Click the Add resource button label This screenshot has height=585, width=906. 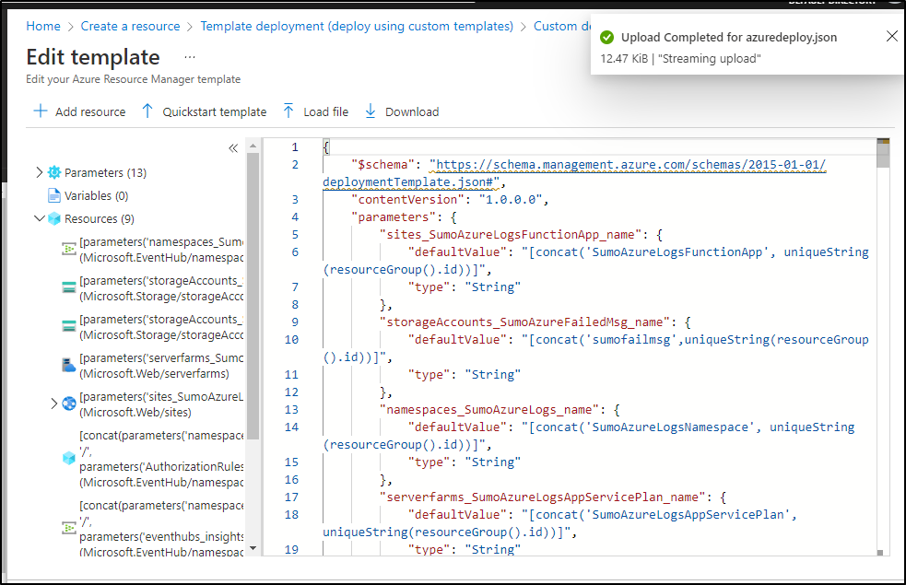[x=90, y=112]
